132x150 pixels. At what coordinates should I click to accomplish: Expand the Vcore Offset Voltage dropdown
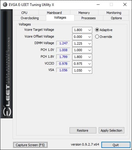coord(82,37)
